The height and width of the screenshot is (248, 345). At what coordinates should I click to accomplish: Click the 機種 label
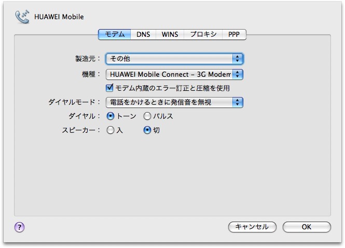click(x=91, y=74)
